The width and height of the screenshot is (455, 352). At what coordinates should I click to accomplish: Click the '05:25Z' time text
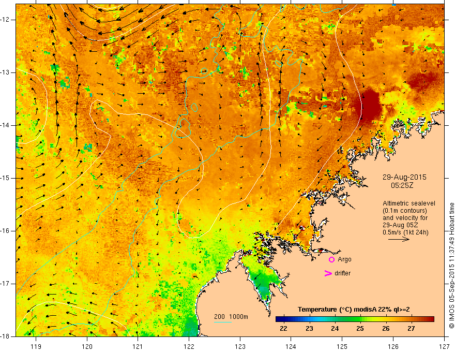[402, 185]
